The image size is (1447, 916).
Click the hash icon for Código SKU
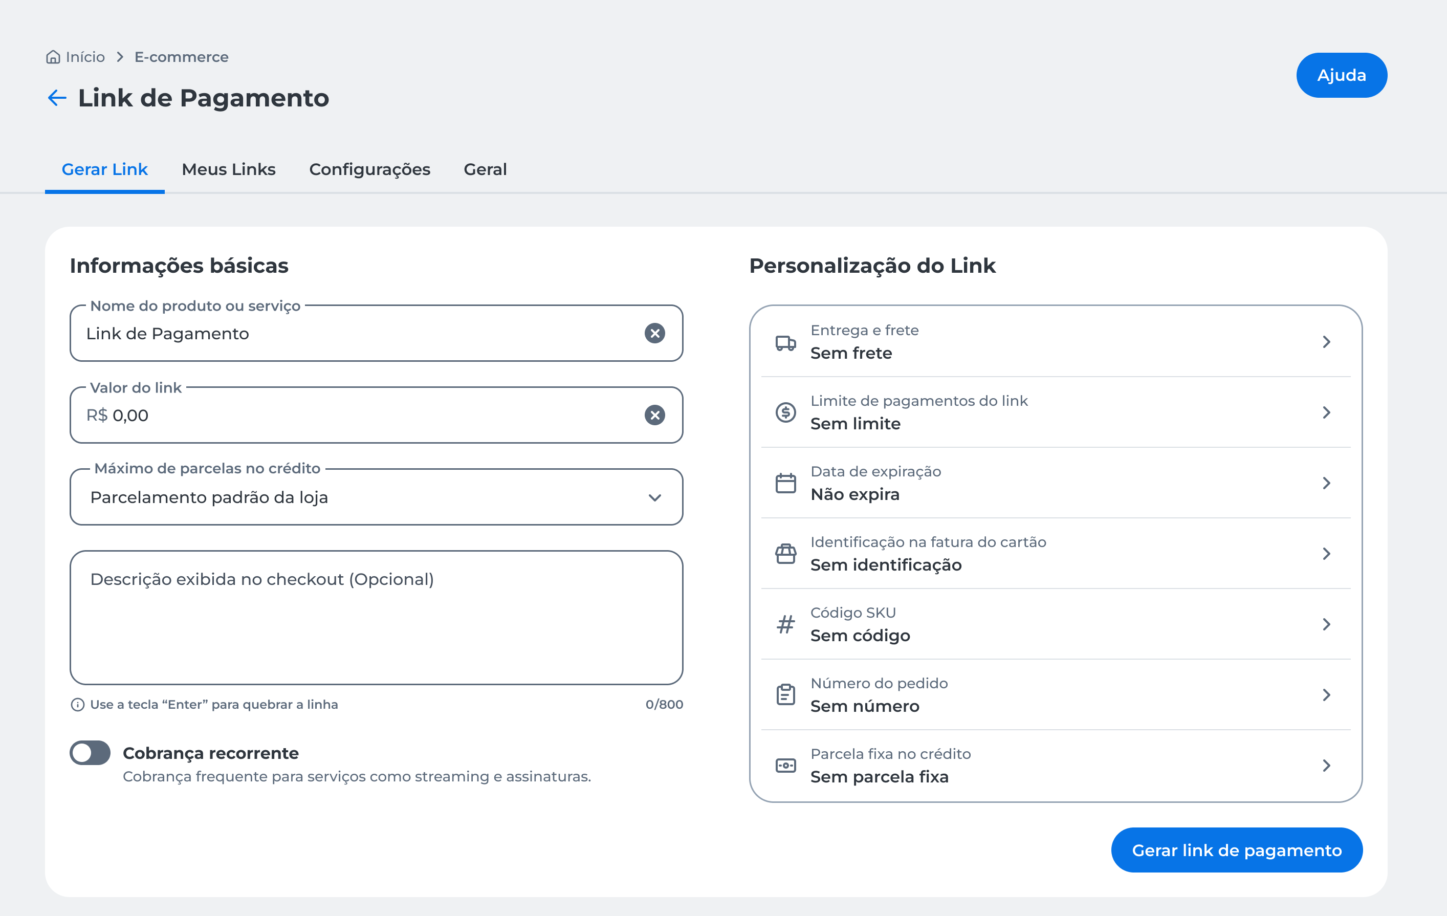click(785, 624)
